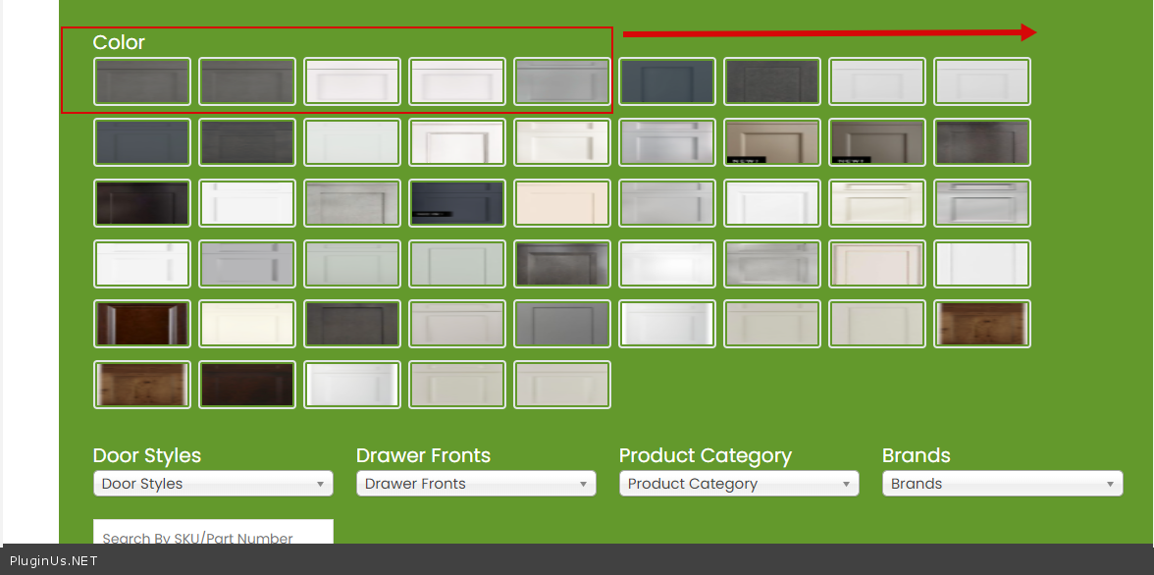Expand the Brands dropdown
Screen dimensions: 1154x575
tap(1002, 484)
